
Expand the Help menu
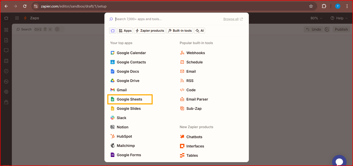coord(339,18)
